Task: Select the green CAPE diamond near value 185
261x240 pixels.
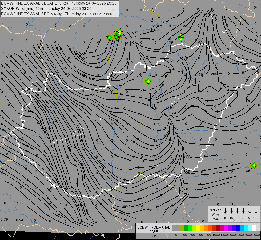Action: point(254,166)
